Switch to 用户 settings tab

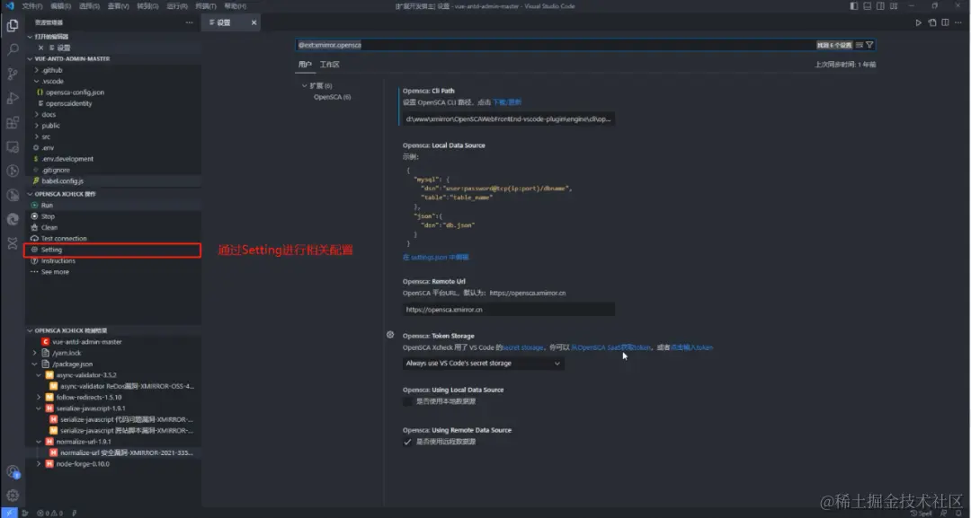click(x=304, y=65)
